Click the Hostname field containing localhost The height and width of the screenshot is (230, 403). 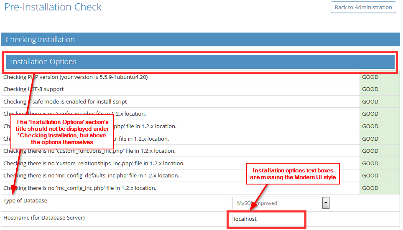tap(265, 219)
